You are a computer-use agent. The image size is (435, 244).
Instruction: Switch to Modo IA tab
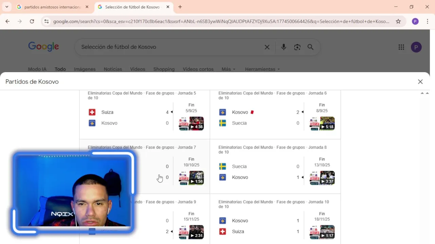pos(37,69)
